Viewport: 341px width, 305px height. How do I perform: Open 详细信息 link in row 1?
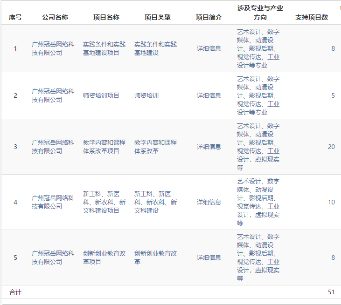[x=209, y=48]
